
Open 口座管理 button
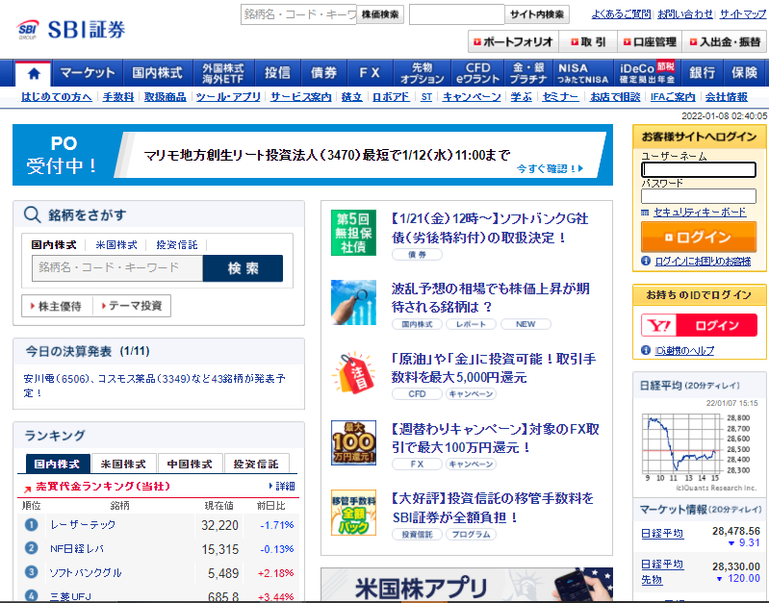click(650, 42)
